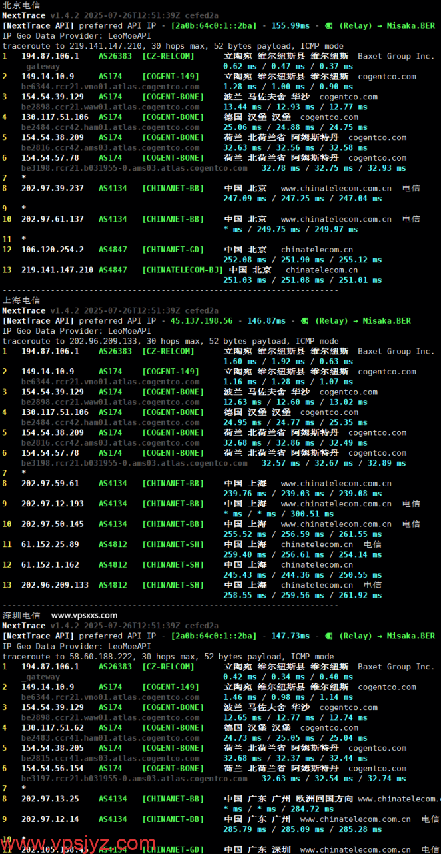Click hop 8 IP 202.97.13.25
Screen dimensions: 441x854
coord(50,799)
